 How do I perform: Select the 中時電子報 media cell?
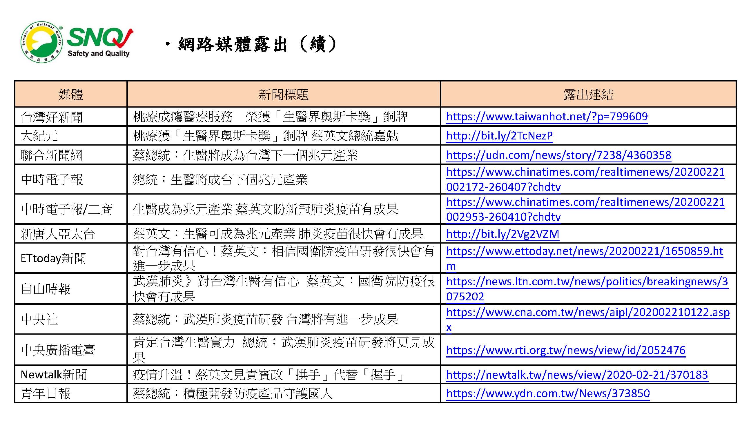click(x=71, y=179)
